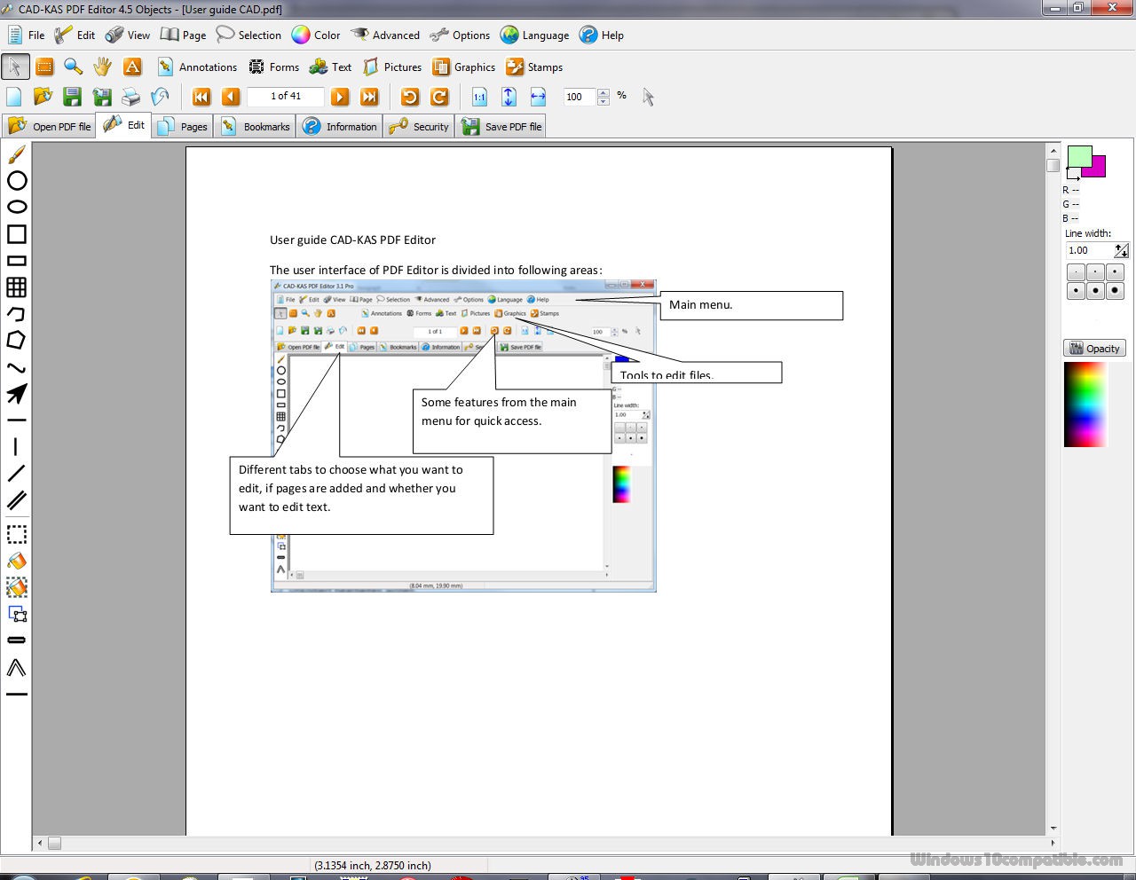Select the arrow drawing tool
The height and width of the screenshot is (880, 1136).
[16, 394]
